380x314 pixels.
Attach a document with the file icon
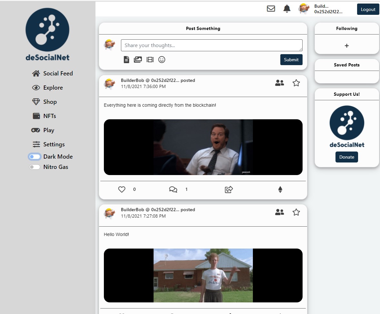coord(126,60)
